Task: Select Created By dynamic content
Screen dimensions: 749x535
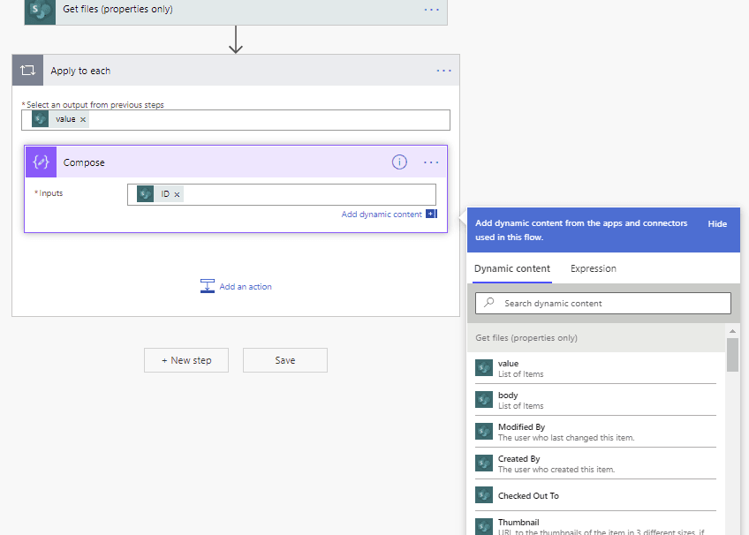Action: click(595, 463)
